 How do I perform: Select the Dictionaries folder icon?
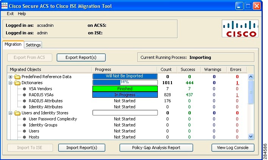(17, 83)
